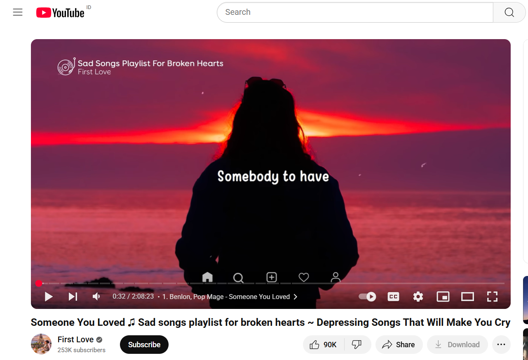528x360 pixels.
Task: Click the Share button
Action: (x=399, y=345)
